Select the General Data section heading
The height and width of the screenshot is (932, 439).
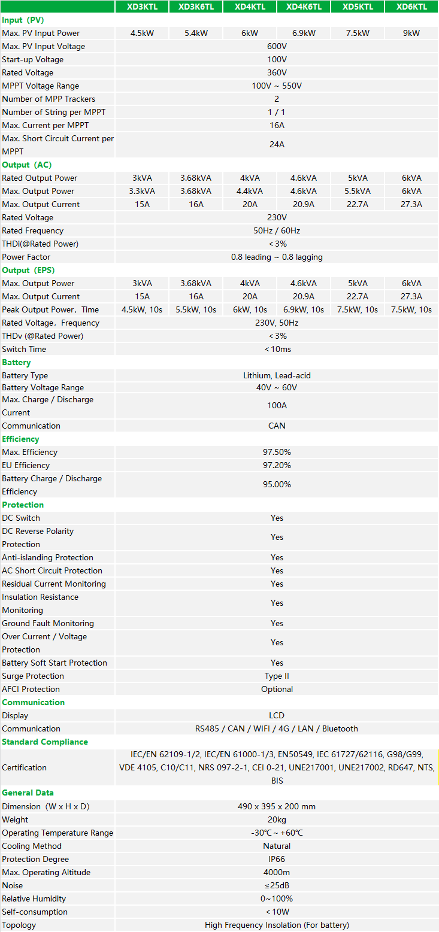tap(28, 793)
